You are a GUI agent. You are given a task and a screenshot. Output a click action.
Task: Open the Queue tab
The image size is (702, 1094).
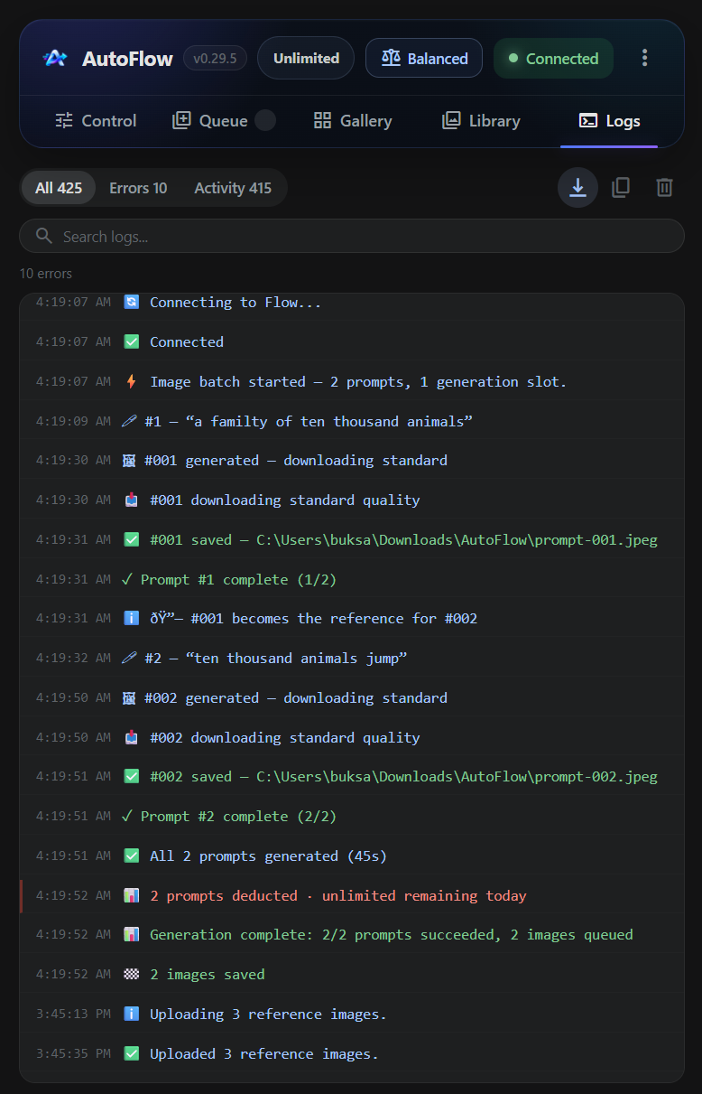(x=224, y=121)
